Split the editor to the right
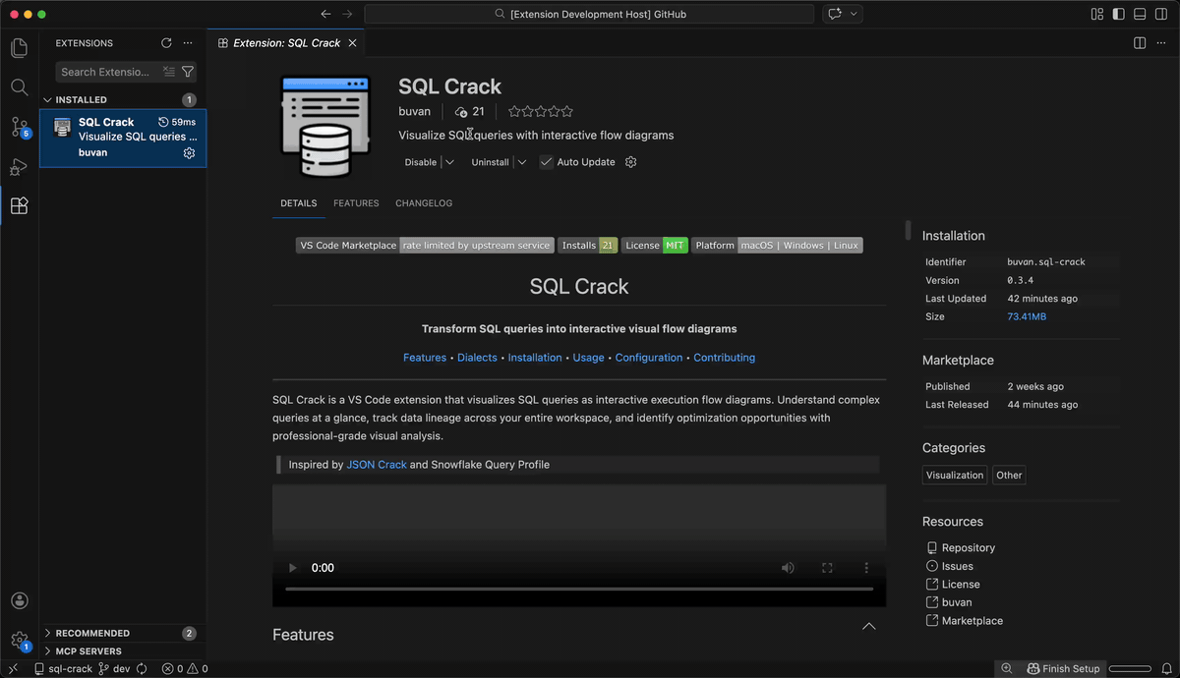Screen dimensions: 1180x678 tap(1140, 43)
